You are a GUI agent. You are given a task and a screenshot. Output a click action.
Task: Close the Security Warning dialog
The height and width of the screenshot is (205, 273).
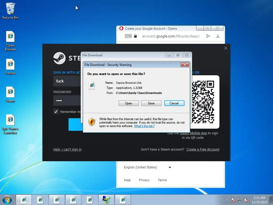pos(185,65)
